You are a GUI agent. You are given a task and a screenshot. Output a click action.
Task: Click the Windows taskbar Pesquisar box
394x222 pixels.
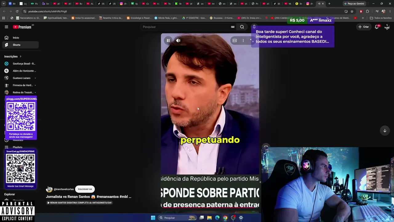[x=177, y=218]
